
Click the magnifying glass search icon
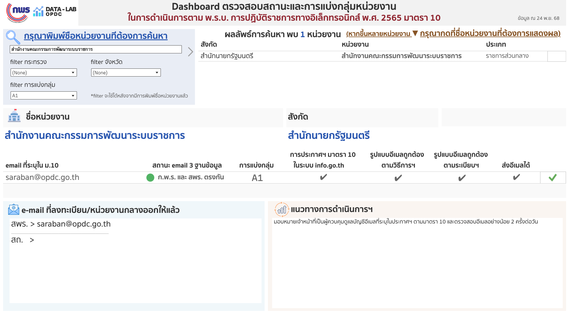[13, 37]
